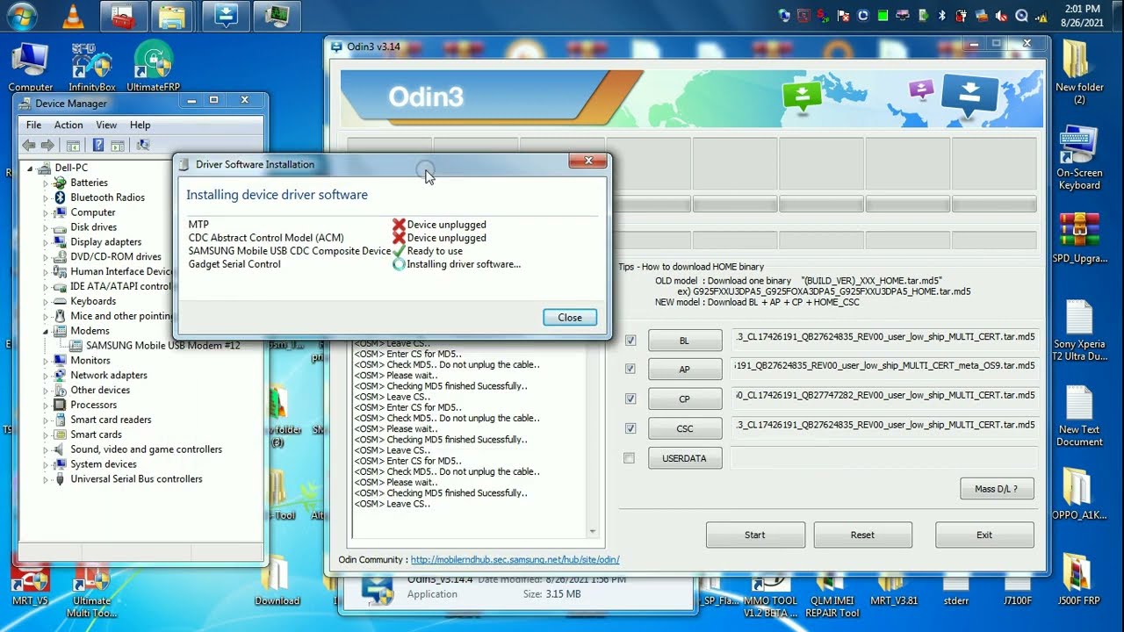Click the Reset button in Odin

pyautogui.click(x=862, y=535)
